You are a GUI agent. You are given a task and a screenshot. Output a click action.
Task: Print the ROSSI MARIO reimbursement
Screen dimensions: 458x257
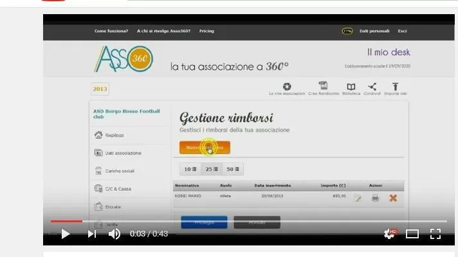(x=375, y=199)
